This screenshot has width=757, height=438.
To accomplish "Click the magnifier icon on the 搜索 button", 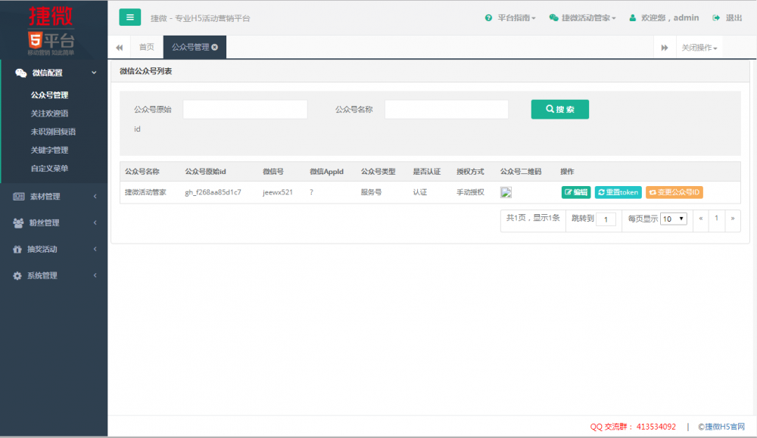I will (x=550, y=109).
